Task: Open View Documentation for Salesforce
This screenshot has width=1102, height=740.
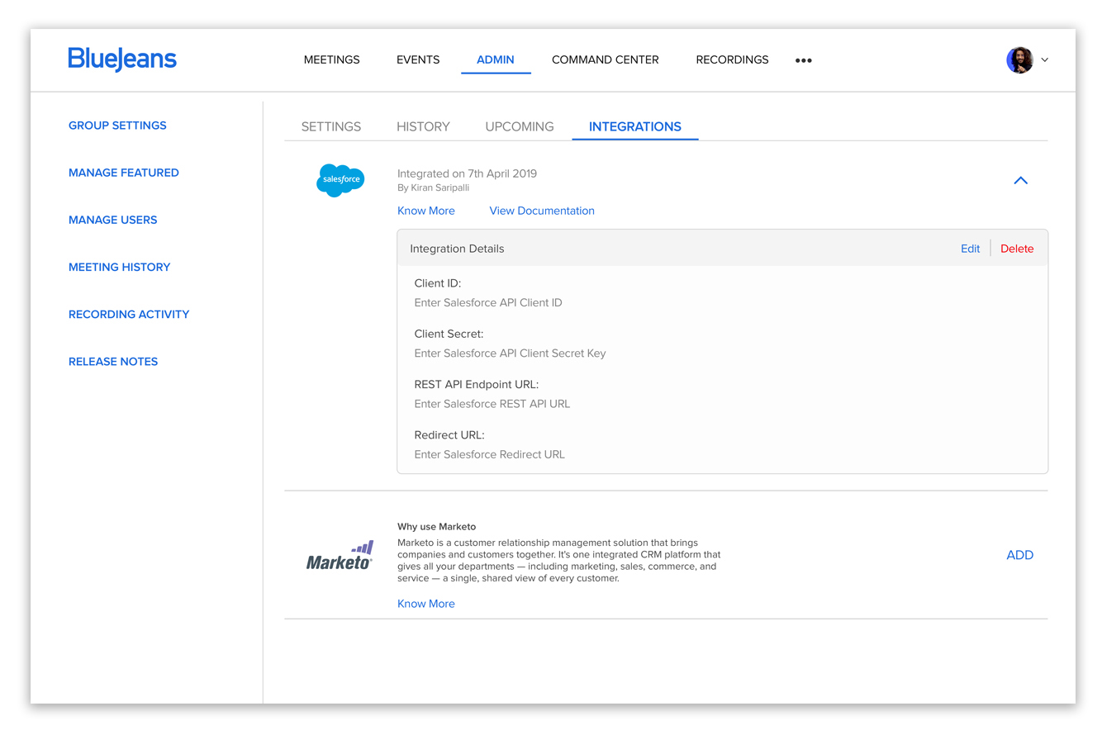Action: click(x=541, y=211)
